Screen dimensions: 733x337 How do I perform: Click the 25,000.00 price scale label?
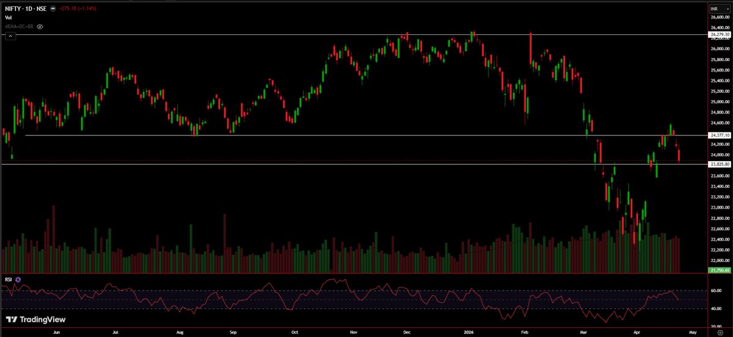[x=720, y=102]
